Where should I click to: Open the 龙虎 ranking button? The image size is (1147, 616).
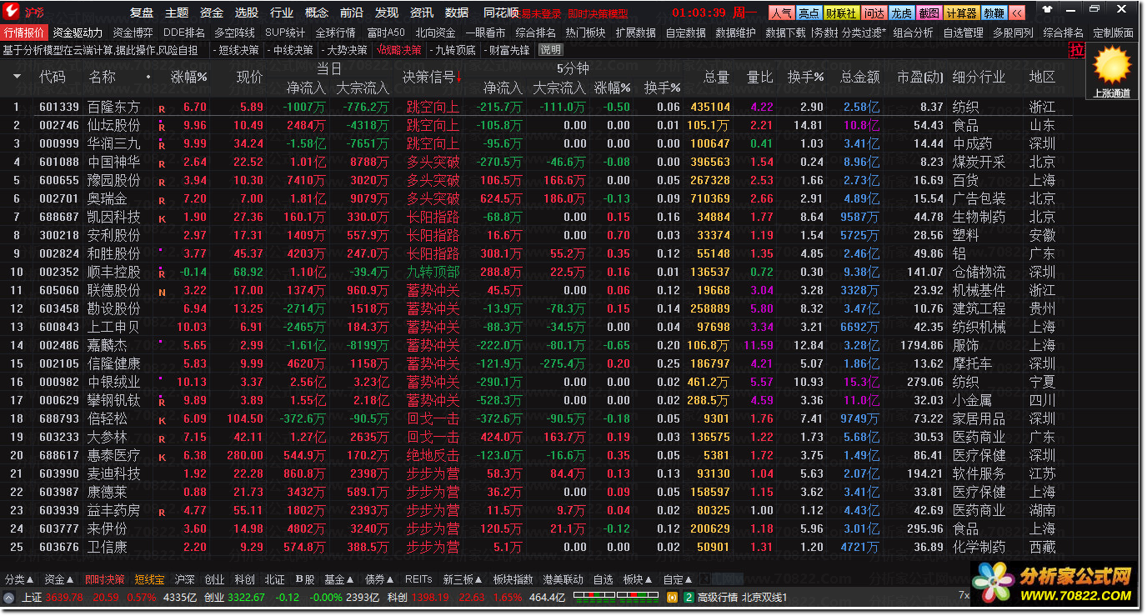click(x=901, y=13)
